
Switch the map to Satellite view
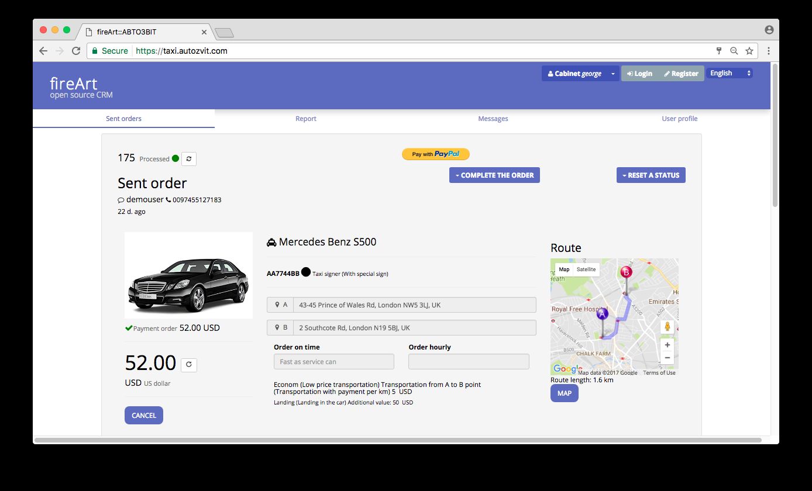click(586, 269)
